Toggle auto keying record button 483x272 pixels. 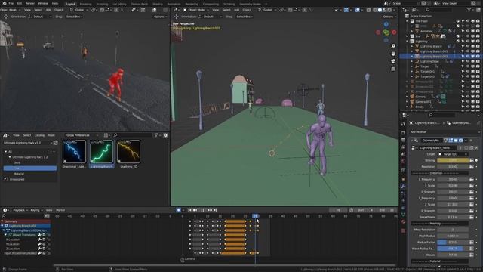[178, 210]
